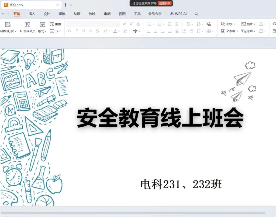Toggle Bold formatting button
This screenshot has width=276, height=217.
pos(69,31)
